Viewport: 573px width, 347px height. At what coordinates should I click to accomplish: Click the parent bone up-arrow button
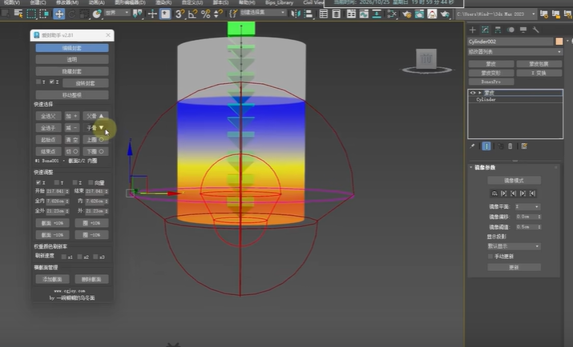coord(95,116)
